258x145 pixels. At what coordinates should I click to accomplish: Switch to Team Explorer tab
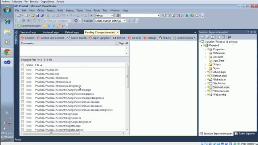coord(245,134)
